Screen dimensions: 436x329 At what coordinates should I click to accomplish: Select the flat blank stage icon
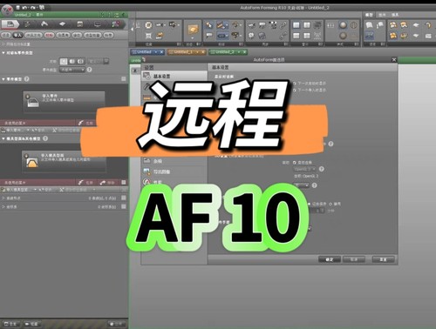coord(62,24)
